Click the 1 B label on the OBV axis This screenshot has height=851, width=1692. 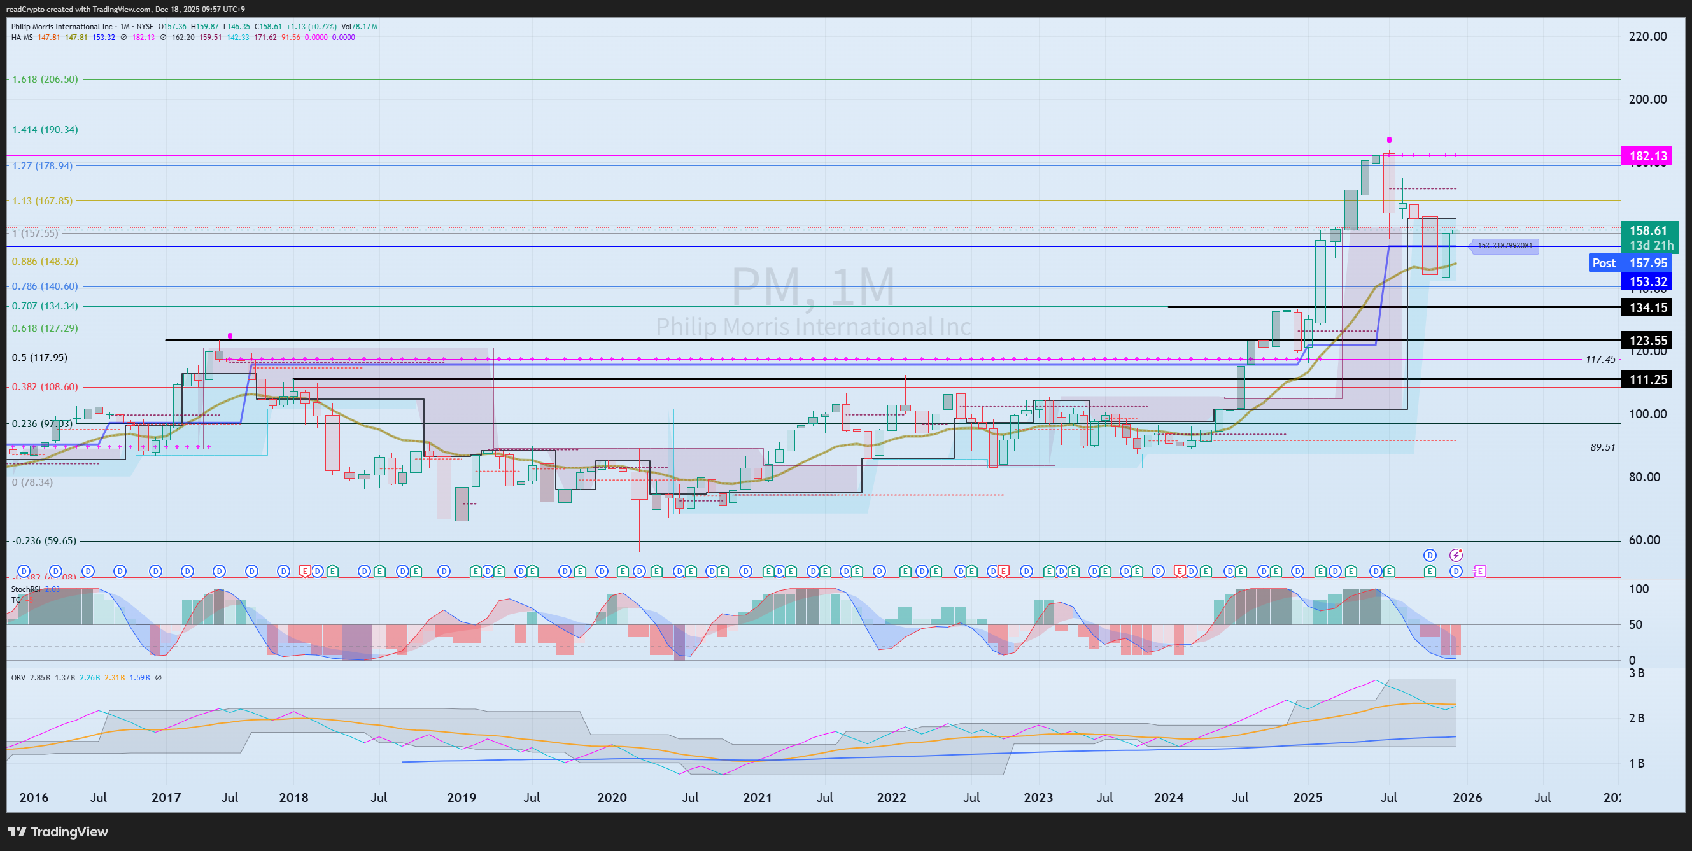click(x=1636, y=763)
